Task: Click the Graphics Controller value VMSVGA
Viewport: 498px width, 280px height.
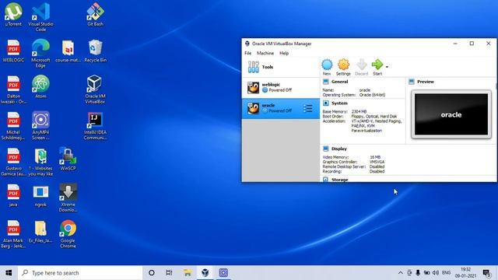Action: [x=377, y=162]
